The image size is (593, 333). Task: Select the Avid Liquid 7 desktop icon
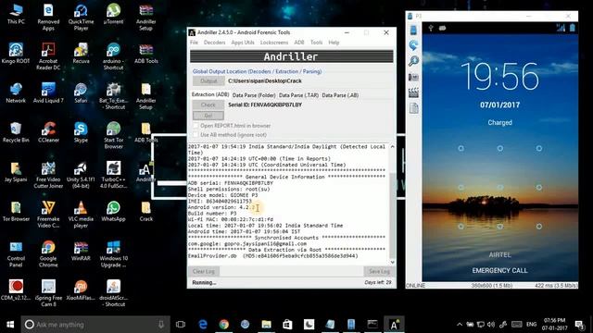(x=48, y=92)
